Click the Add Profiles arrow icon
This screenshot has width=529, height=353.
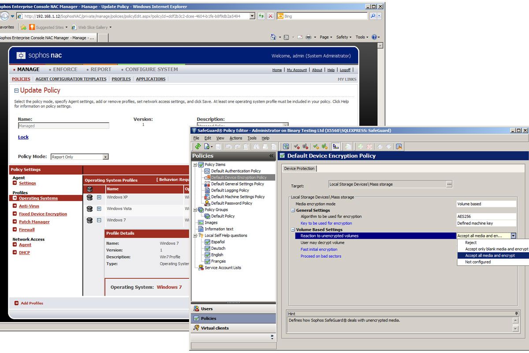point(16,303)
